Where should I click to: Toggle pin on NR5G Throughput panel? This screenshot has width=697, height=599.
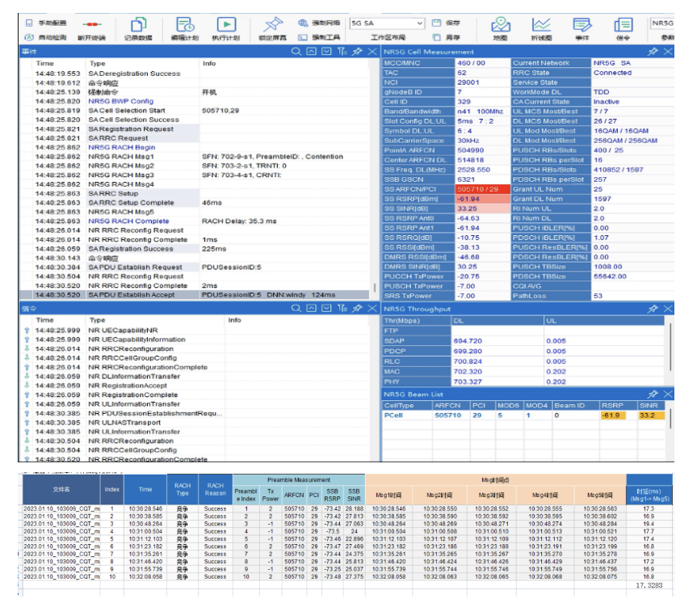pyautogui.click(x=653, y=308)
